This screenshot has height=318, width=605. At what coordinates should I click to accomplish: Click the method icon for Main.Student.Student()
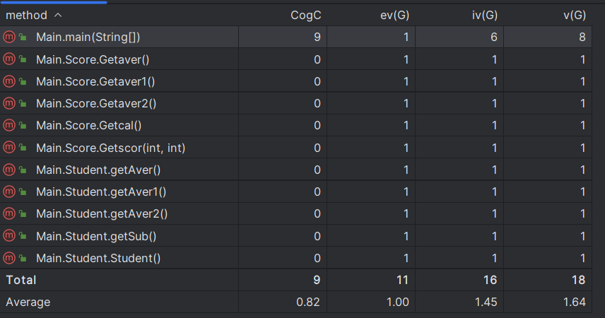9,258
